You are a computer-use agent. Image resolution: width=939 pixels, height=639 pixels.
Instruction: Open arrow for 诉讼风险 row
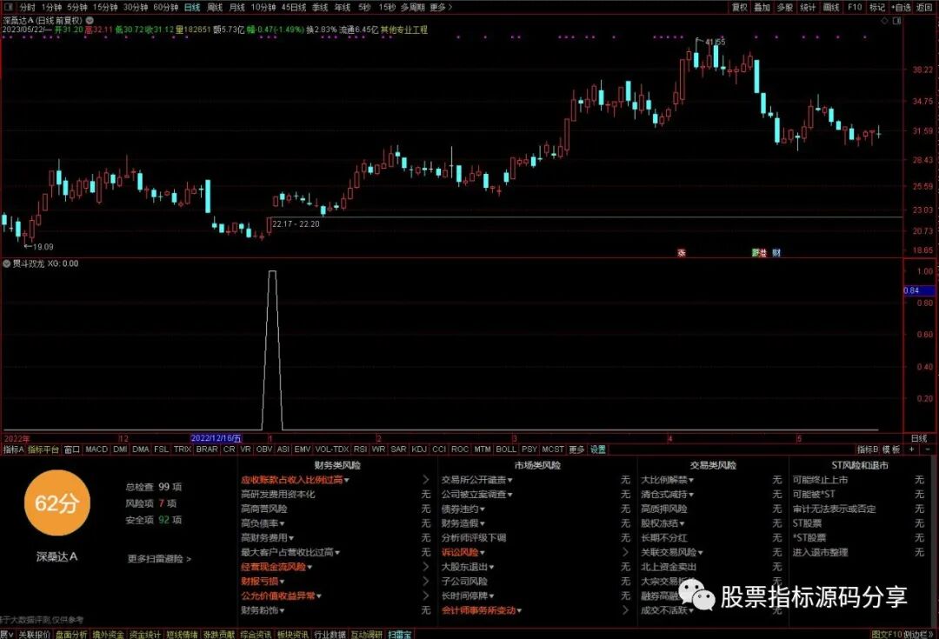tap(626, 552)
